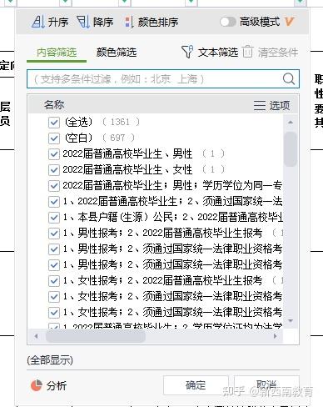Click the 名称 column header
Viewport: 323px width, 407px height.
(x=54, y=105)
